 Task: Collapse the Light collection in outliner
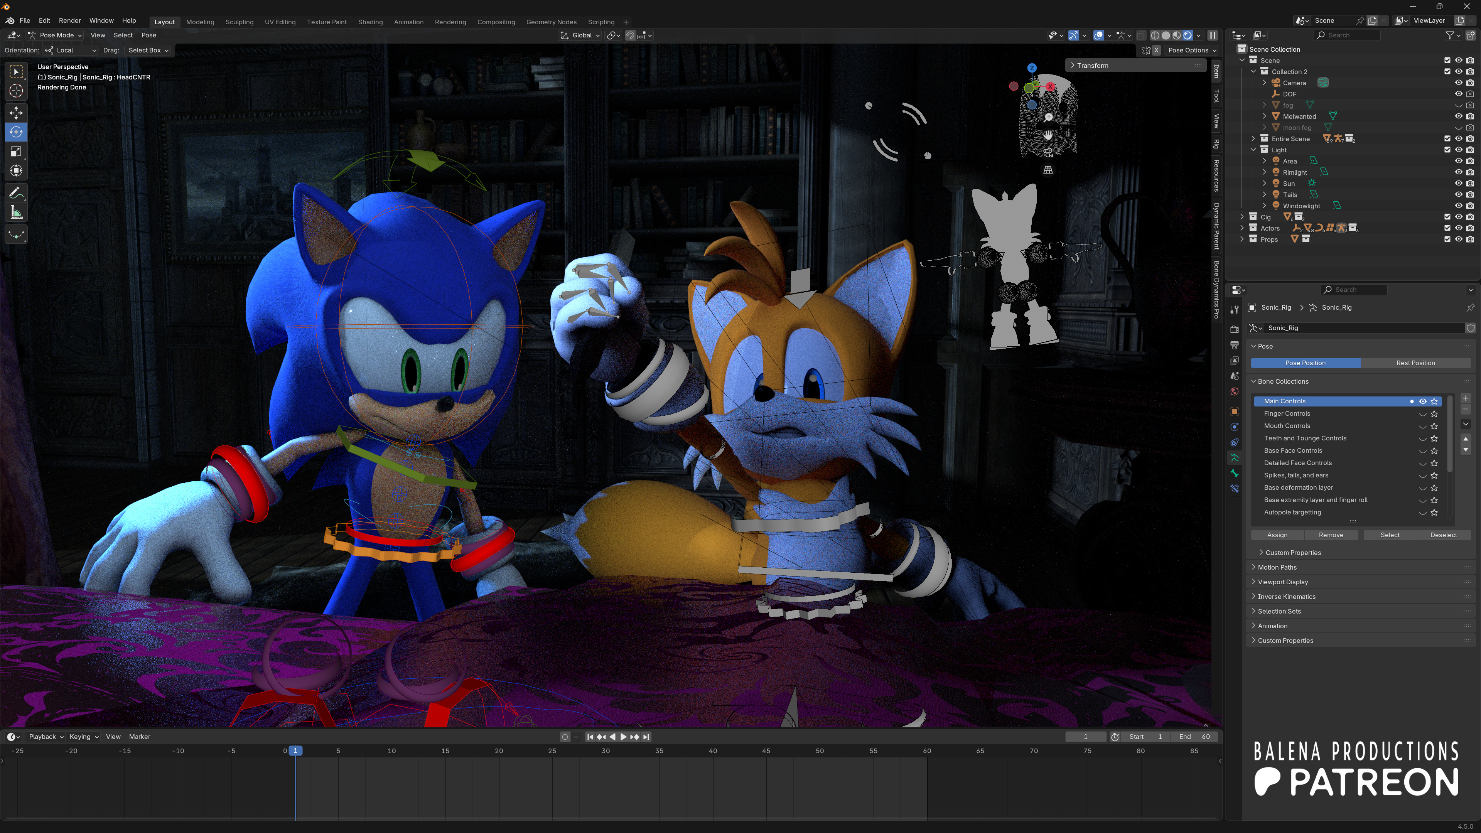coord(1253,150)
